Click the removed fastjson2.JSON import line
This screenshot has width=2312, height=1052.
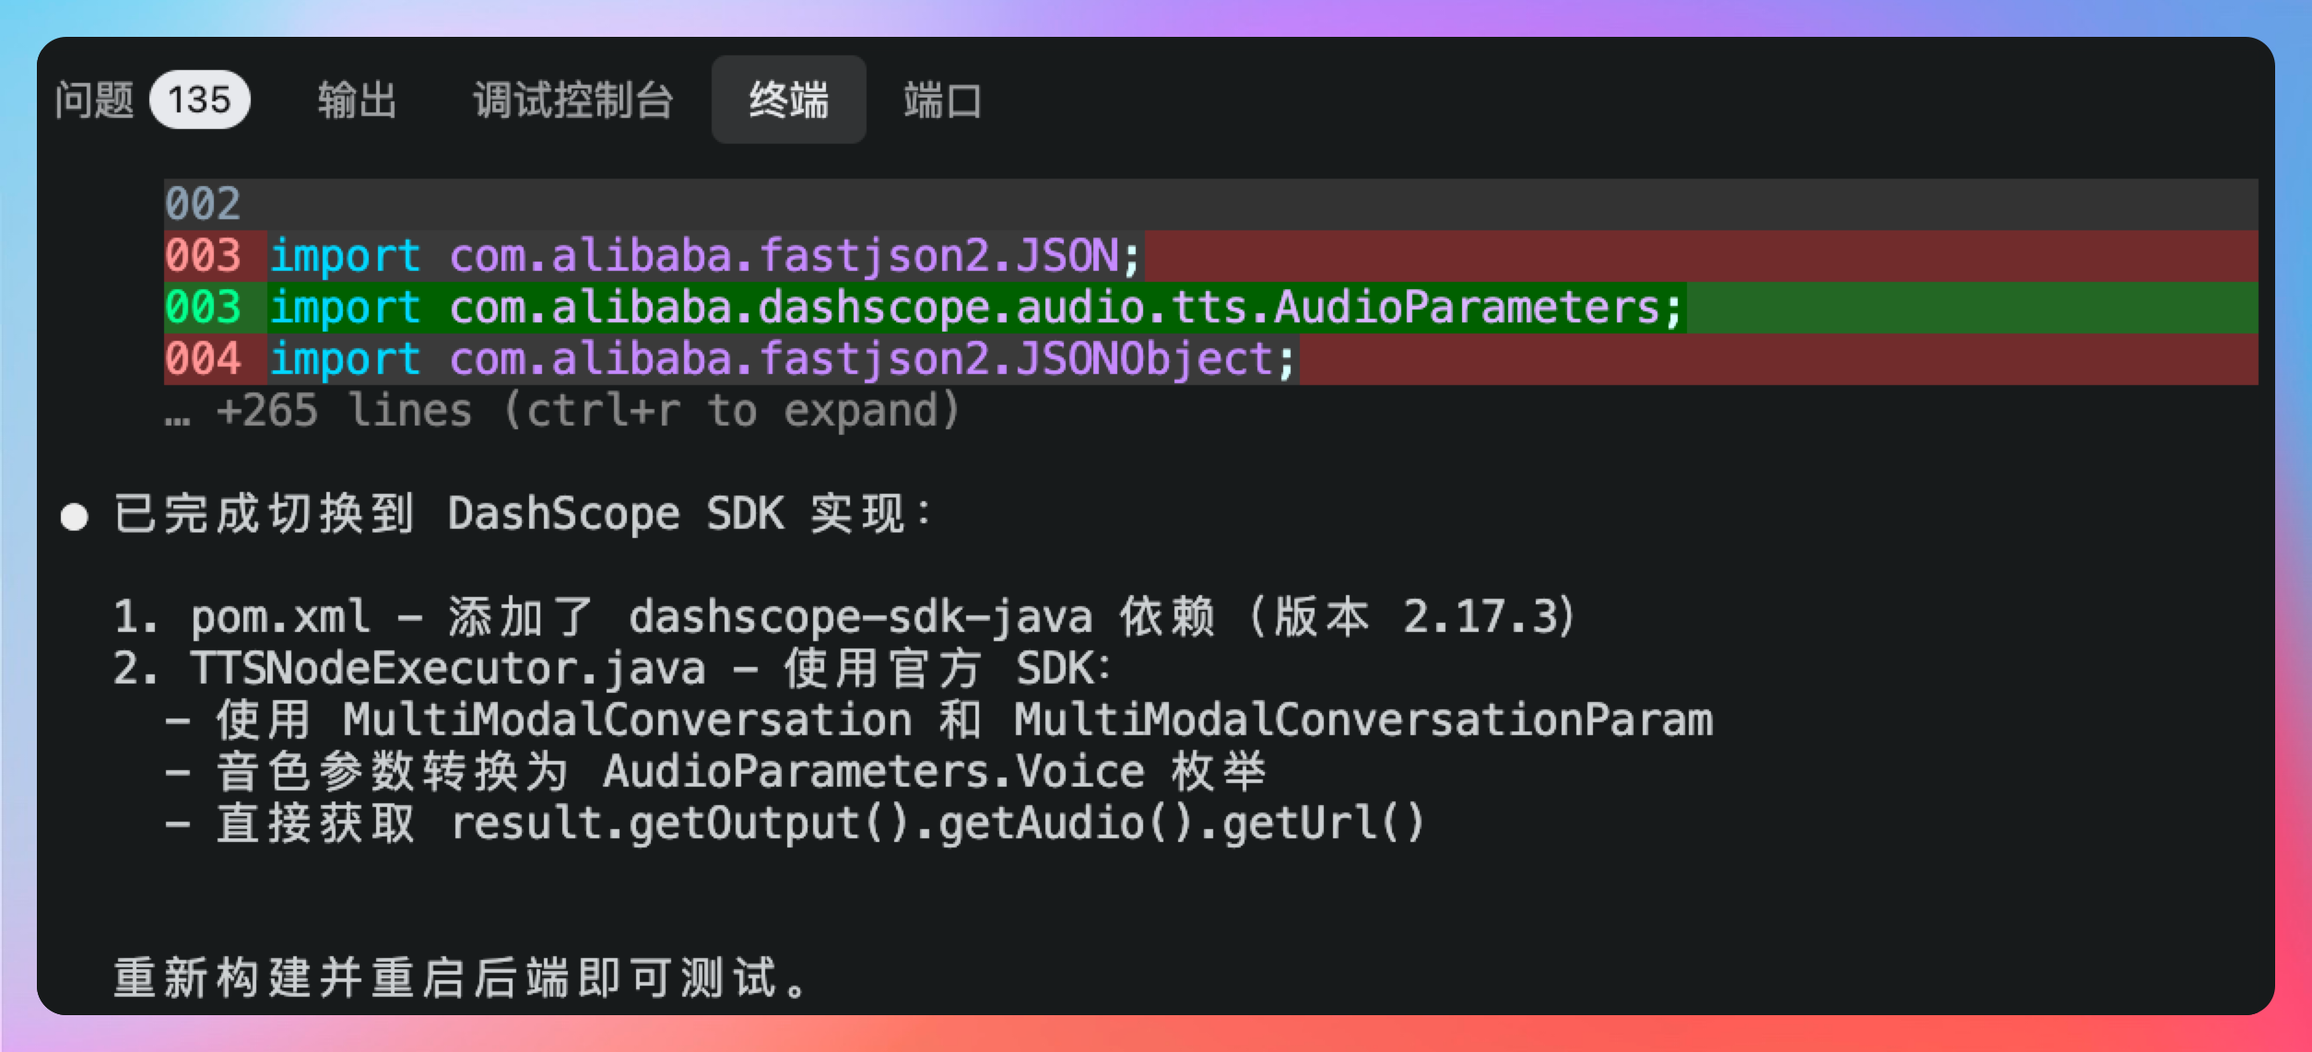coord(705,256)
